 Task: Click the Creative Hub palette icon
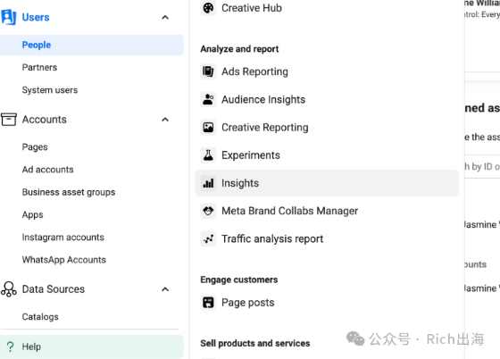click(x=208, y=8)
